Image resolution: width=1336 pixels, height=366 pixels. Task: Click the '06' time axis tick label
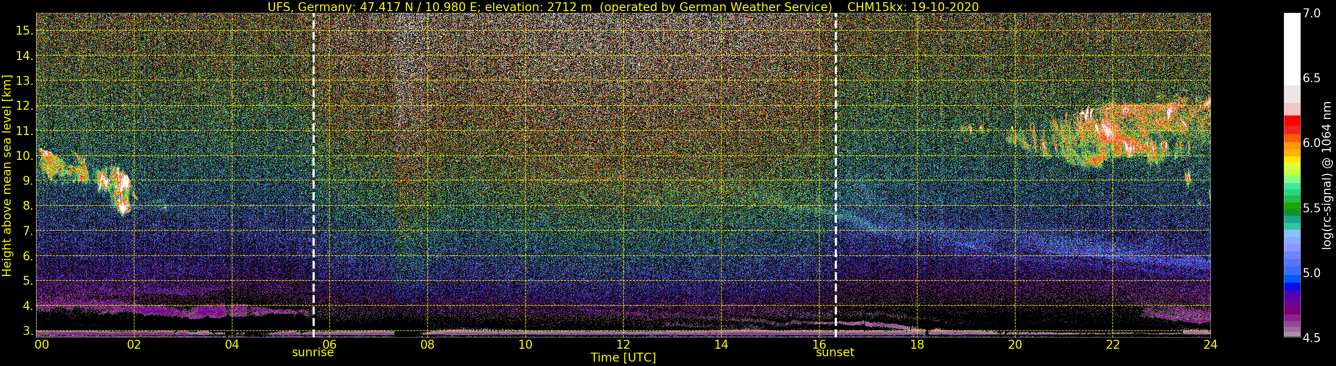point(330,344)
